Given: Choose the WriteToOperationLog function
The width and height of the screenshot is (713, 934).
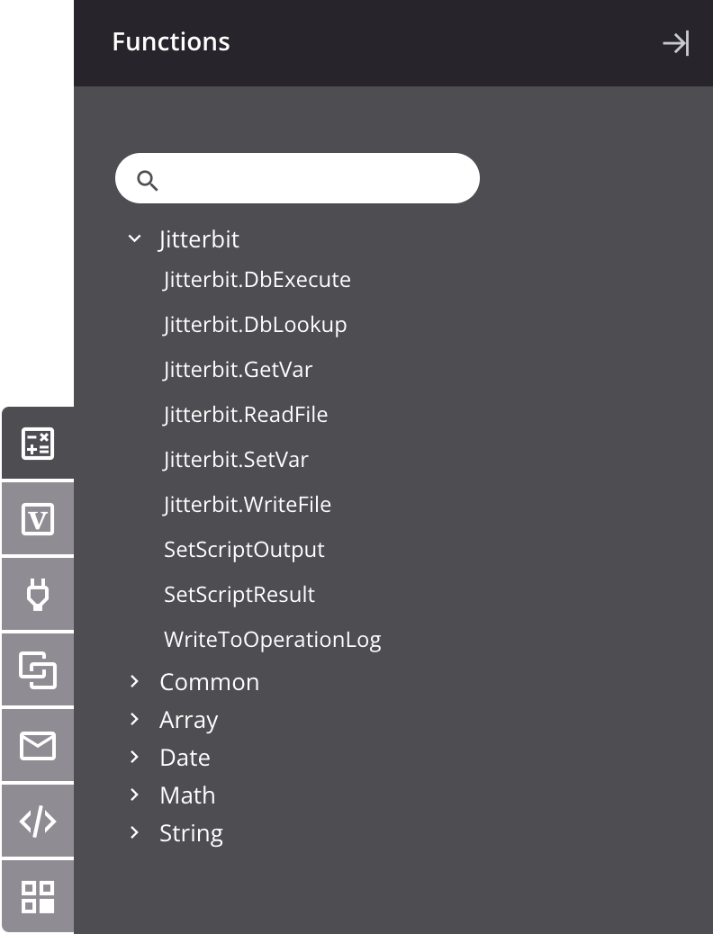Looking at the screenshot, I should click(x=273, y=639).
